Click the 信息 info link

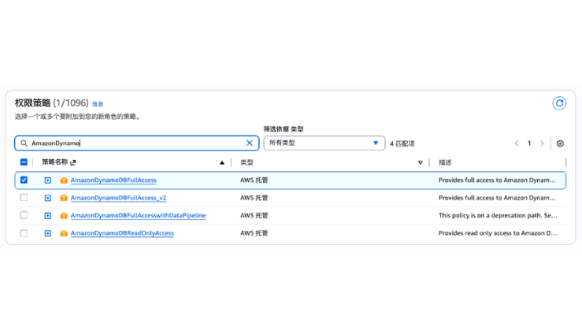(98, 104)
